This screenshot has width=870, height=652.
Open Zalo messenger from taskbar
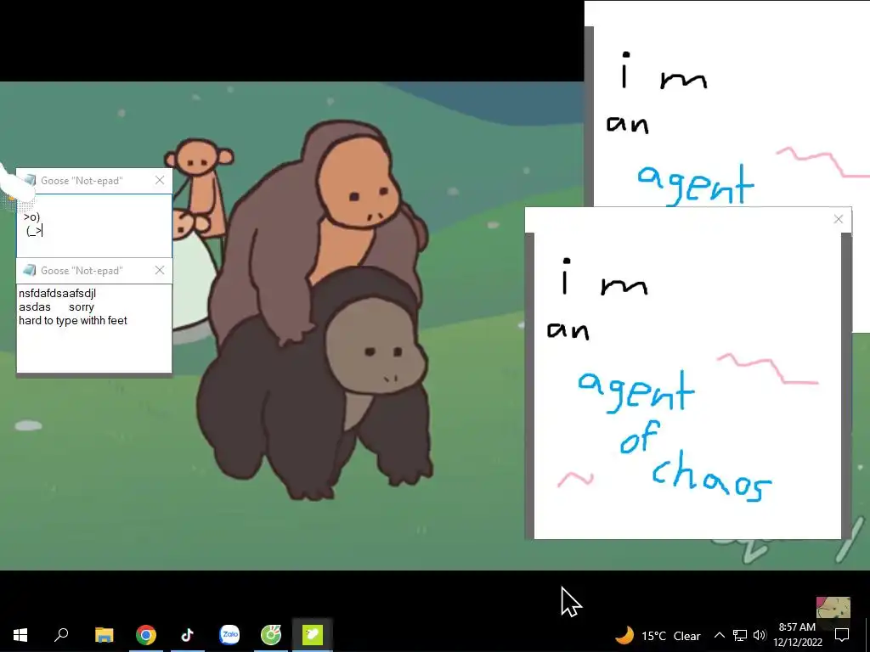pos(229,635)
